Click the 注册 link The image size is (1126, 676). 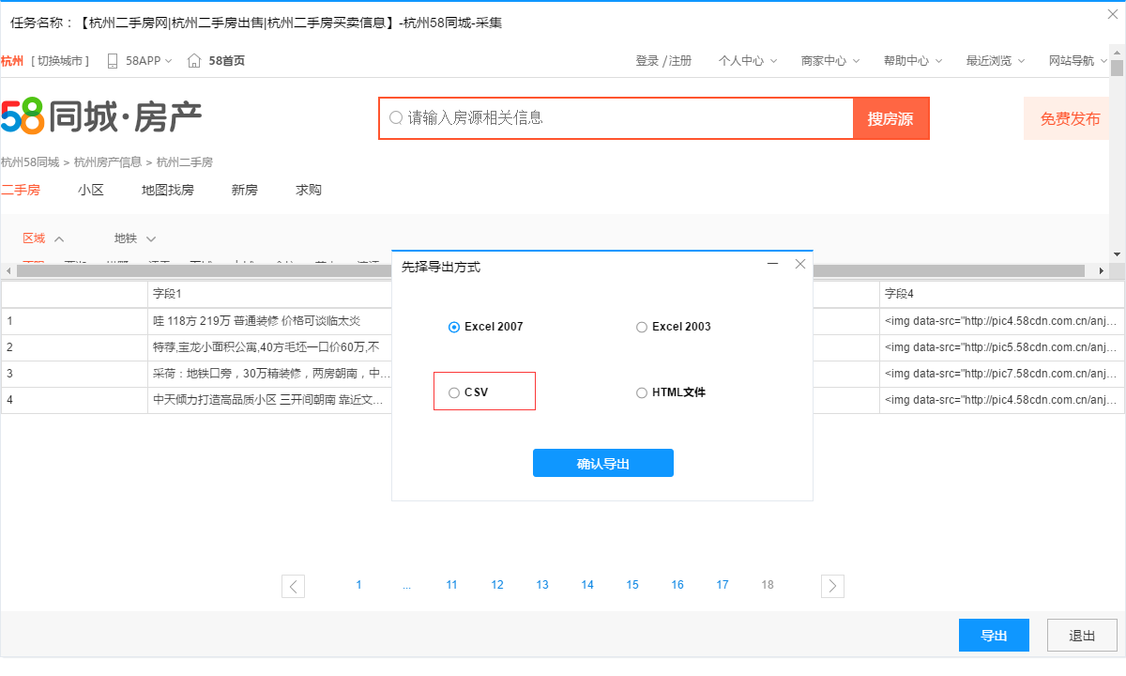(680, 61)
